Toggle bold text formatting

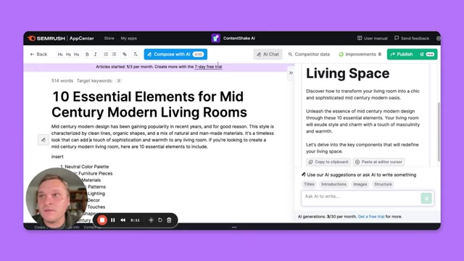click(87, 54)
